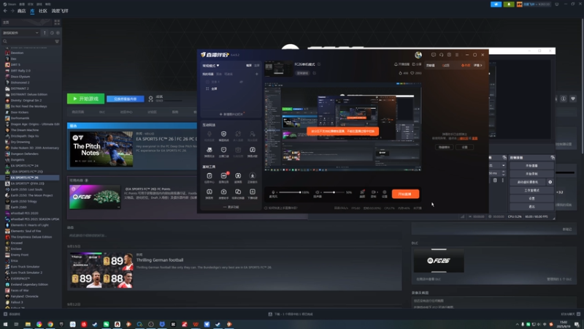Click the microphone-shaped icon under 互动玩法

tap(210, 135)
